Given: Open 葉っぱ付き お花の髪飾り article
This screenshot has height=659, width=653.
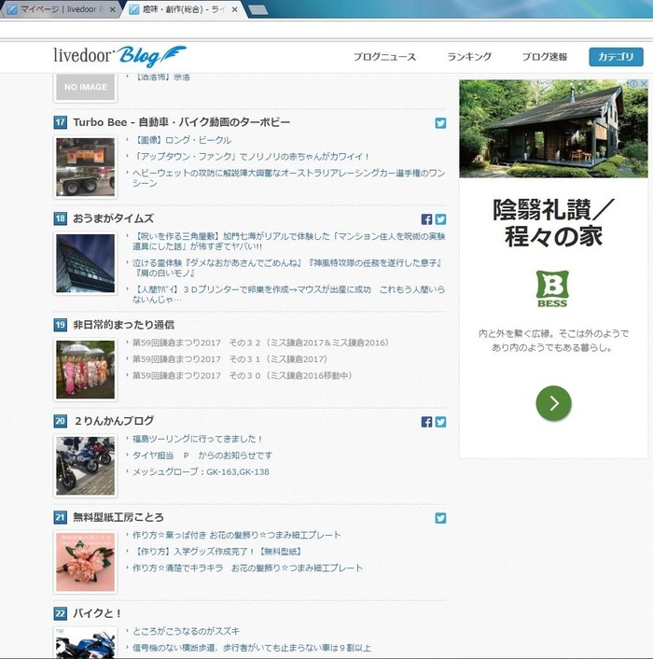Looking at the screenshot, I should pyautogui.click(x=237, y=535).
